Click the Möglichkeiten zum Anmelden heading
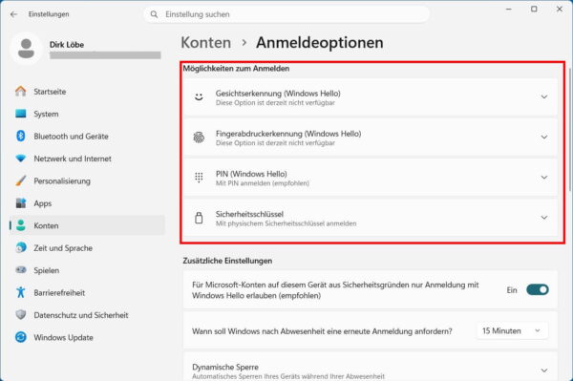573x381 pixels. [236, 69]
